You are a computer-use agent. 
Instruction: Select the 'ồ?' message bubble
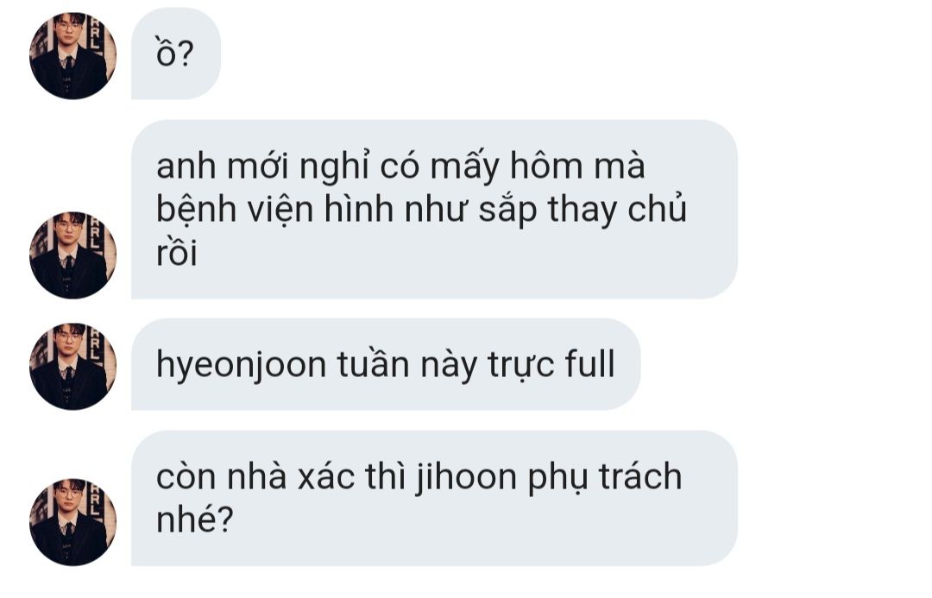tap(176, 54)
